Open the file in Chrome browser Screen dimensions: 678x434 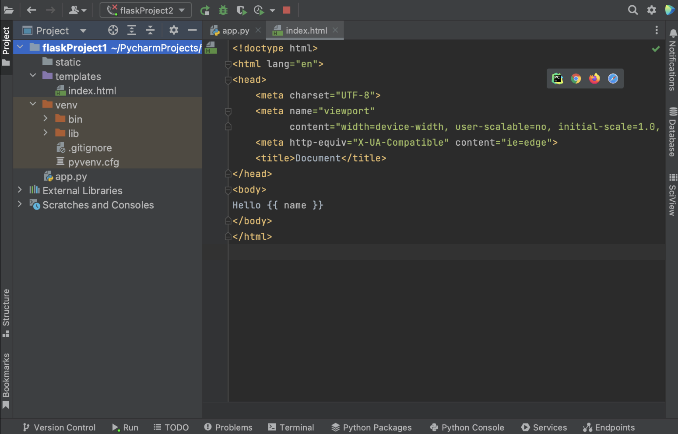576,79
